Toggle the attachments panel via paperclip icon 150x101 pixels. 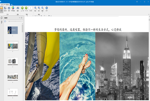(2, 22)
